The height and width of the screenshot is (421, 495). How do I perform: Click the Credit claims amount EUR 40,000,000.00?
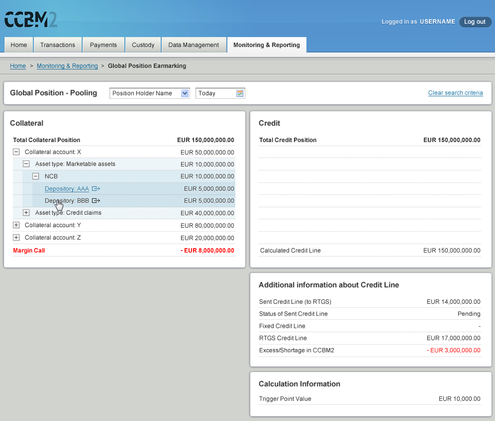[x=207, y=213]
